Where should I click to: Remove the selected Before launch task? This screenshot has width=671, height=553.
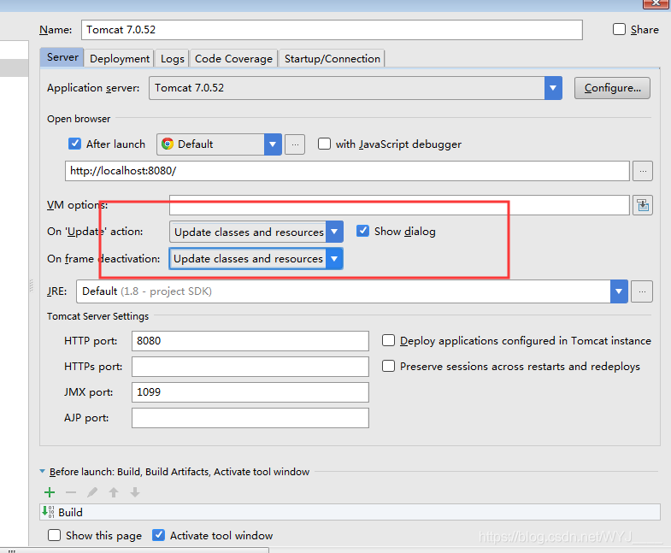71,492
